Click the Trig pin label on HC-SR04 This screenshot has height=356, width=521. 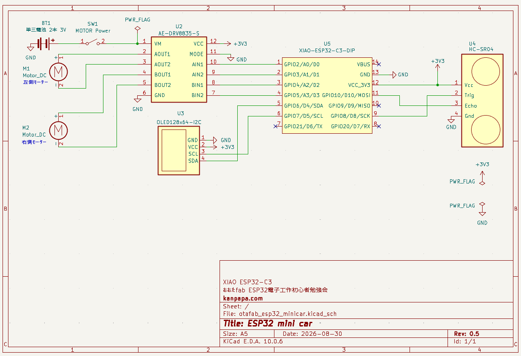pyautogui.click(x=469, y=95)
